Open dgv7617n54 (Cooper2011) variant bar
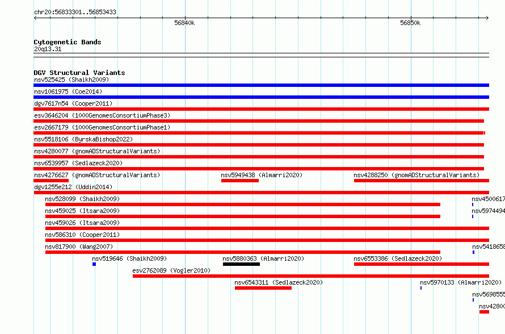Screen dimensions: 505x334 (x=261, y=109)
